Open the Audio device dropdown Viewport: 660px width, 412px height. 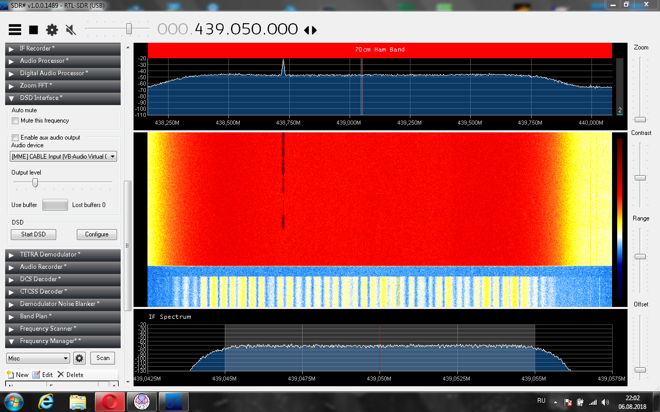click(63, 157)
